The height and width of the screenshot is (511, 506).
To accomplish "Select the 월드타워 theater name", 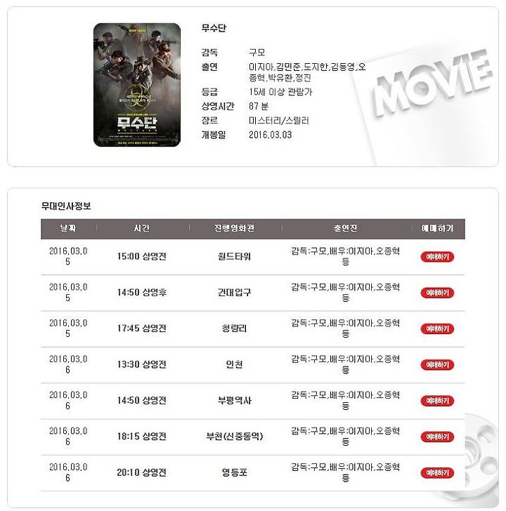I will [x=234, y=257].
